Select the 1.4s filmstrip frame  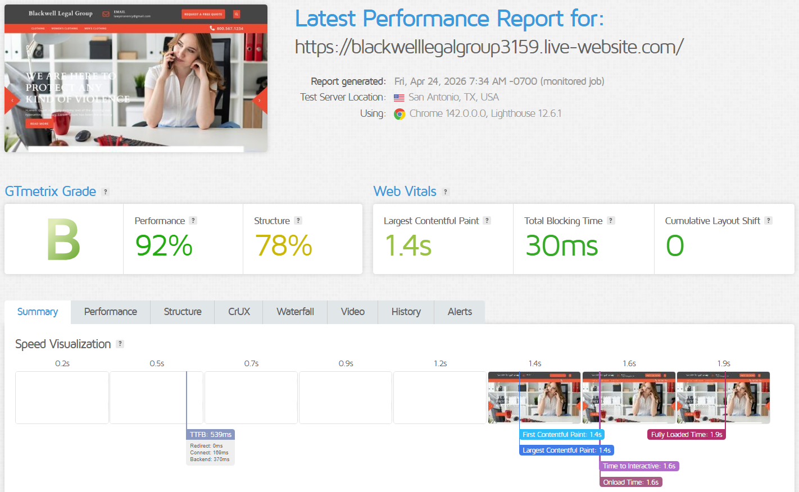534,398
